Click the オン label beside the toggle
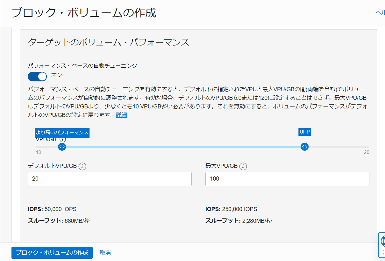Screen dimensions: 385x261 tap(57, 75)
